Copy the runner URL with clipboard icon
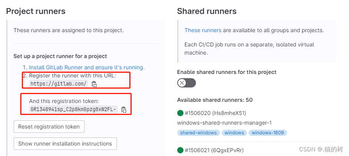 [94, 84]
